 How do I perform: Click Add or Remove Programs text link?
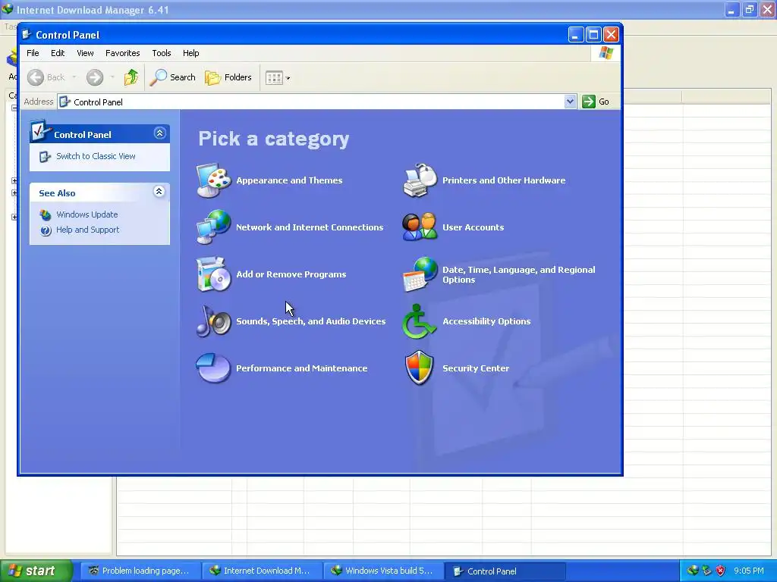pos(291,274)
